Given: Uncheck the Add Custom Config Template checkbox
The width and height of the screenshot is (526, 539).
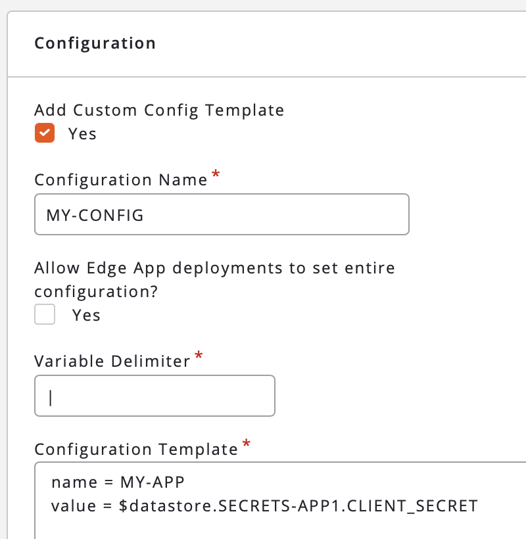Looking at the screenshot, I should coord(45,133).
